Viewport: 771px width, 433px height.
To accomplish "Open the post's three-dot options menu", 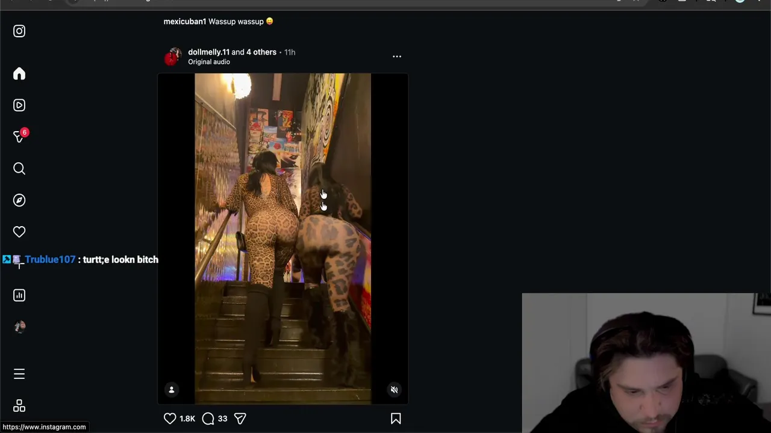I will pyautogui.click(x=397, y=57).
